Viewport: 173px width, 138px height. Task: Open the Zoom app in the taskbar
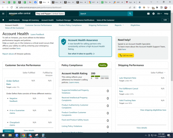pos(17,135)
